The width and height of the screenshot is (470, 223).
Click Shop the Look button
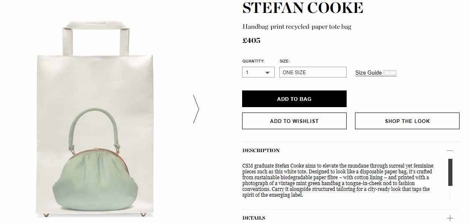[407, 121]
